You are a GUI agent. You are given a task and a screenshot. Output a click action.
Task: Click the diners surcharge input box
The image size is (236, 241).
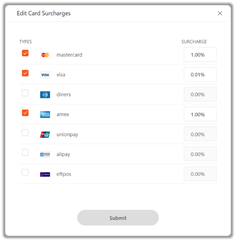click(x=200, y=94)
